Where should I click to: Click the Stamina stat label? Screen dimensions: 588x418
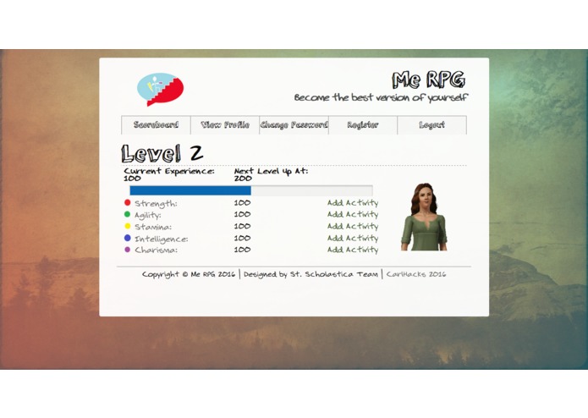point(153,227)
